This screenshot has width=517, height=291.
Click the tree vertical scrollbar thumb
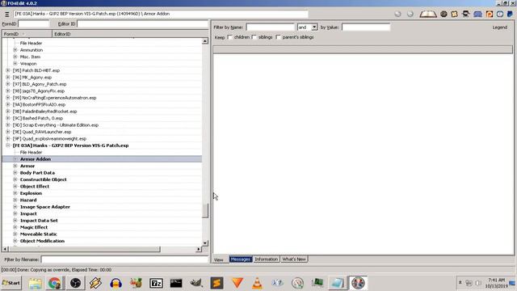(x=205, y=211)
